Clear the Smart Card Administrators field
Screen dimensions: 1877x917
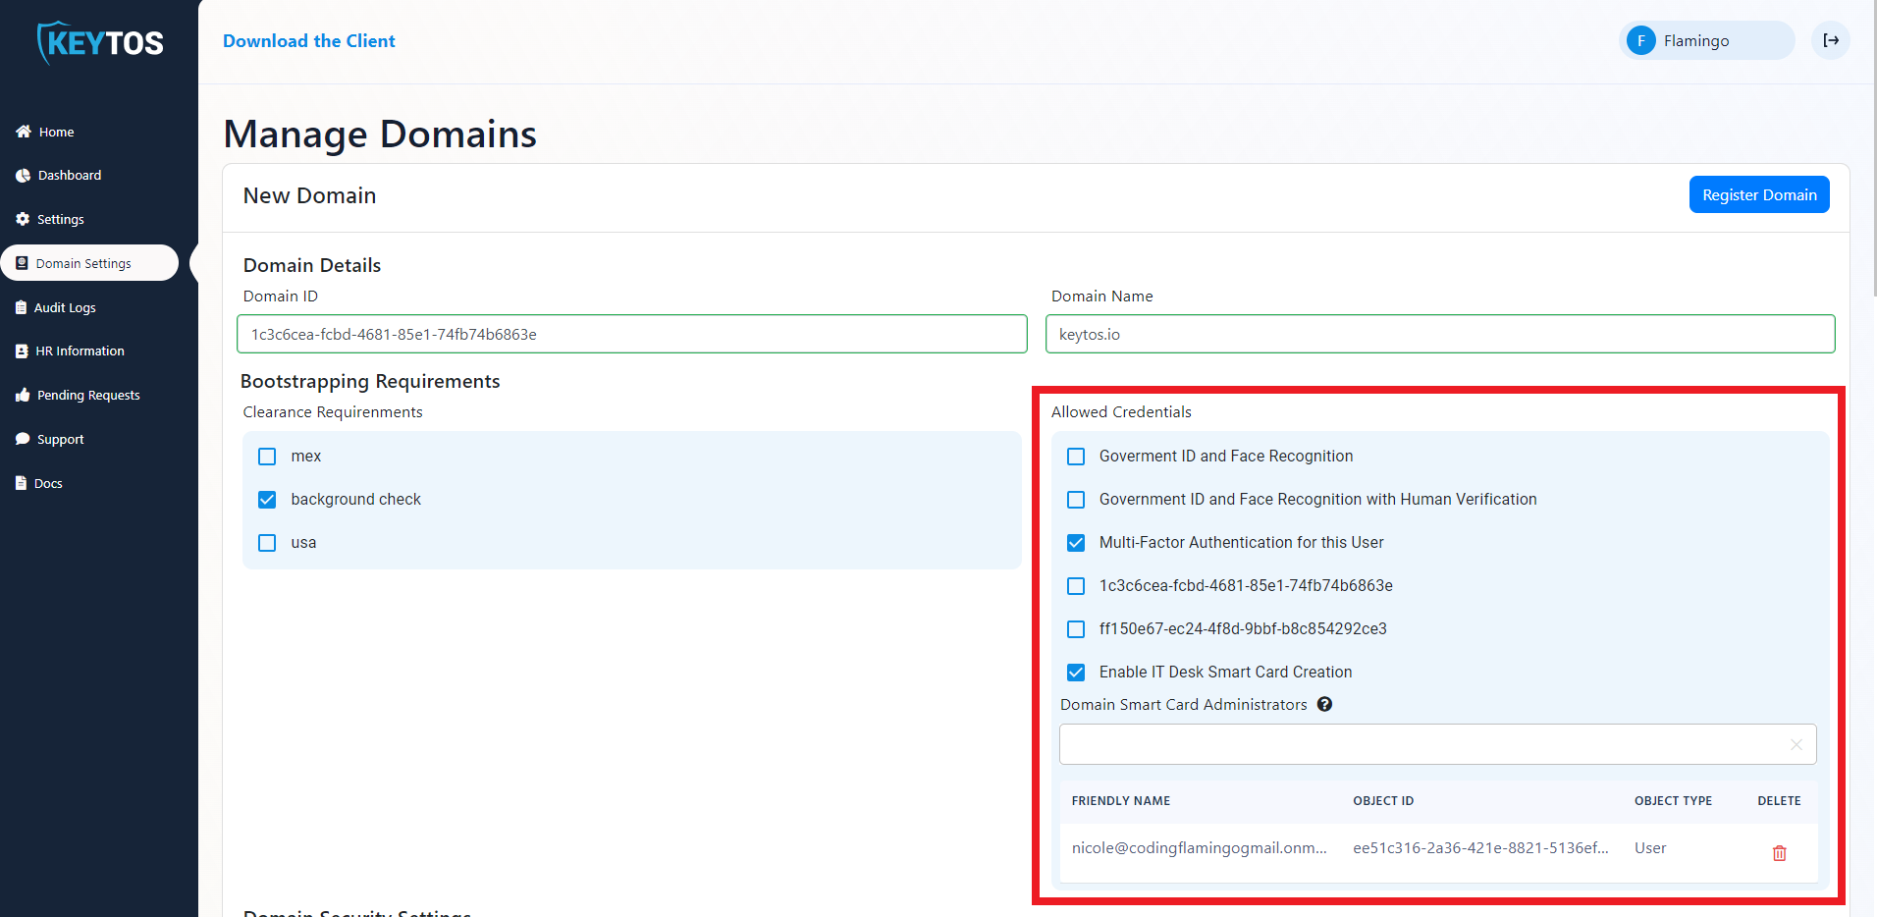point(1797,744)
